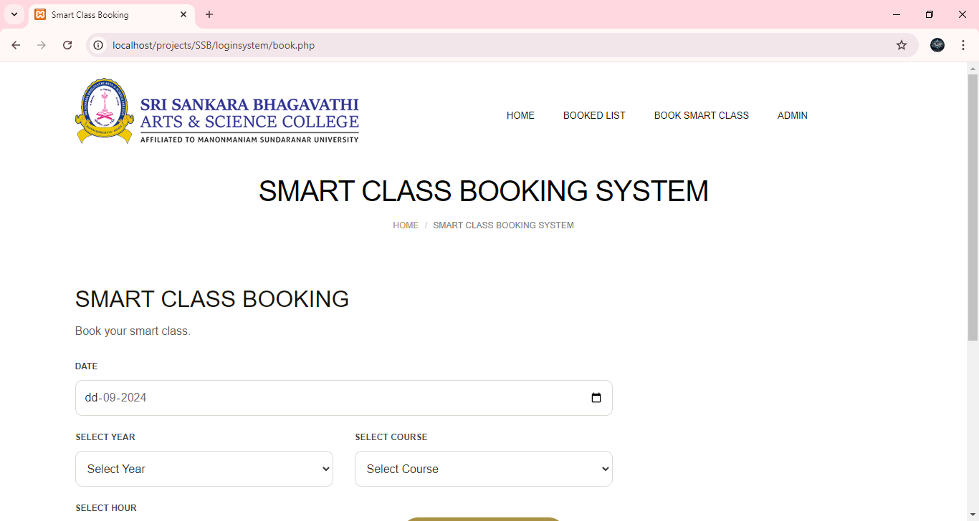Close the Smart Class Booking tab
The height and width of the screenshot is (521, 979).
[183, 14]
